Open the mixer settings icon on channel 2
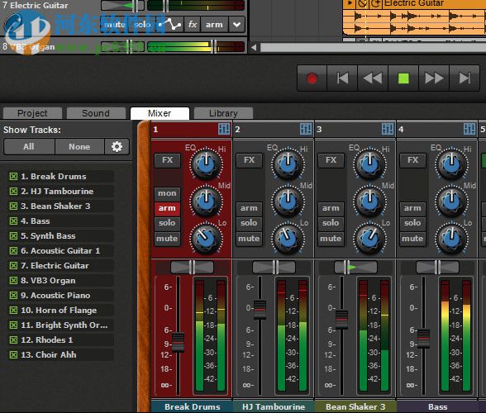Screen dimensions: 486x413 (x=306, y=129)
